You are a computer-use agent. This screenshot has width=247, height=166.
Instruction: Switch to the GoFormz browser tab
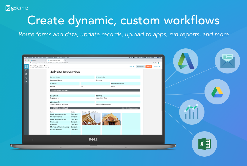coord(38,60)
